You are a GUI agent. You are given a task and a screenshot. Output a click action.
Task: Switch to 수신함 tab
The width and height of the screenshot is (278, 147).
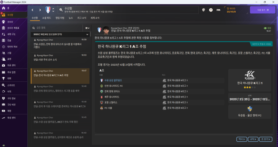(x=35, y=18)
